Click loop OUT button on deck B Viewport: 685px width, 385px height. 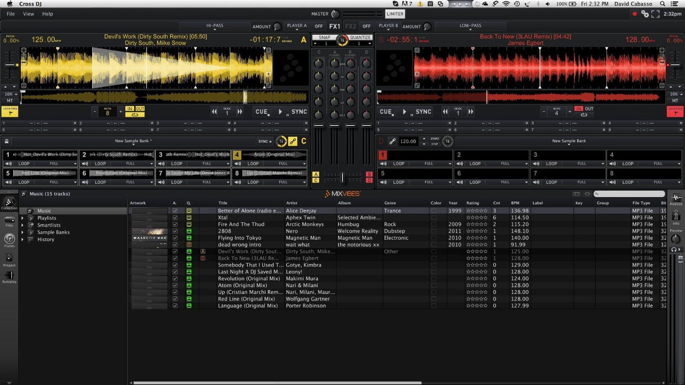[589, 109]
